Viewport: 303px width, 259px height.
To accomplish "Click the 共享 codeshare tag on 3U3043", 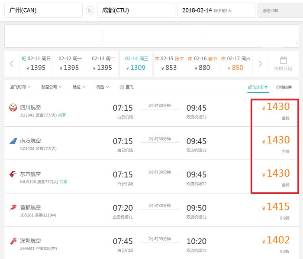I will (62, 115).
